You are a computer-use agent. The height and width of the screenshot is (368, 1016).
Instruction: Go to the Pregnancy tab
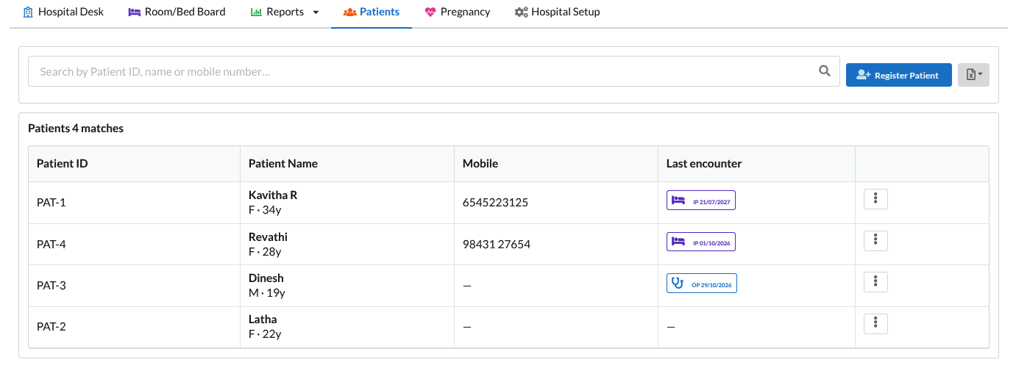[x=458, y=12]
